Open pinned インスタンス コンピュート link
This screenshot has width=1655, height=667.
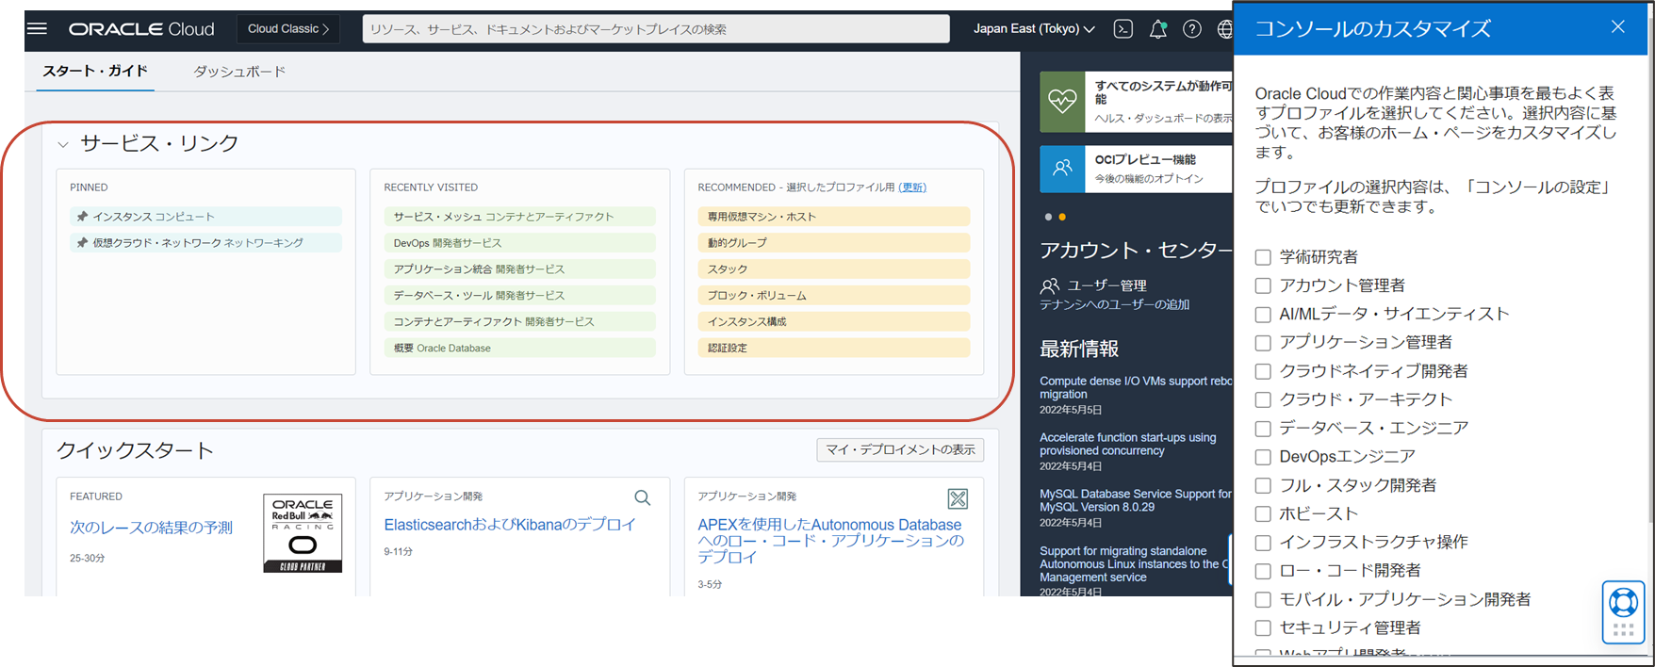pos(205,217)
